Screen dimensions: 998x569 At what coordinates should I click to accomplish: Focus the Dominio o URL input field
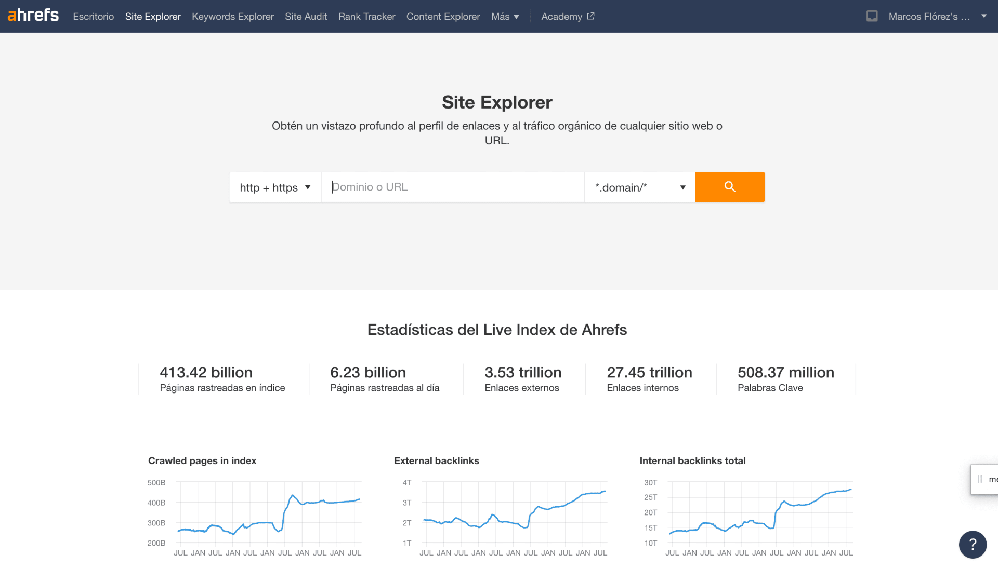click(452, 187)
